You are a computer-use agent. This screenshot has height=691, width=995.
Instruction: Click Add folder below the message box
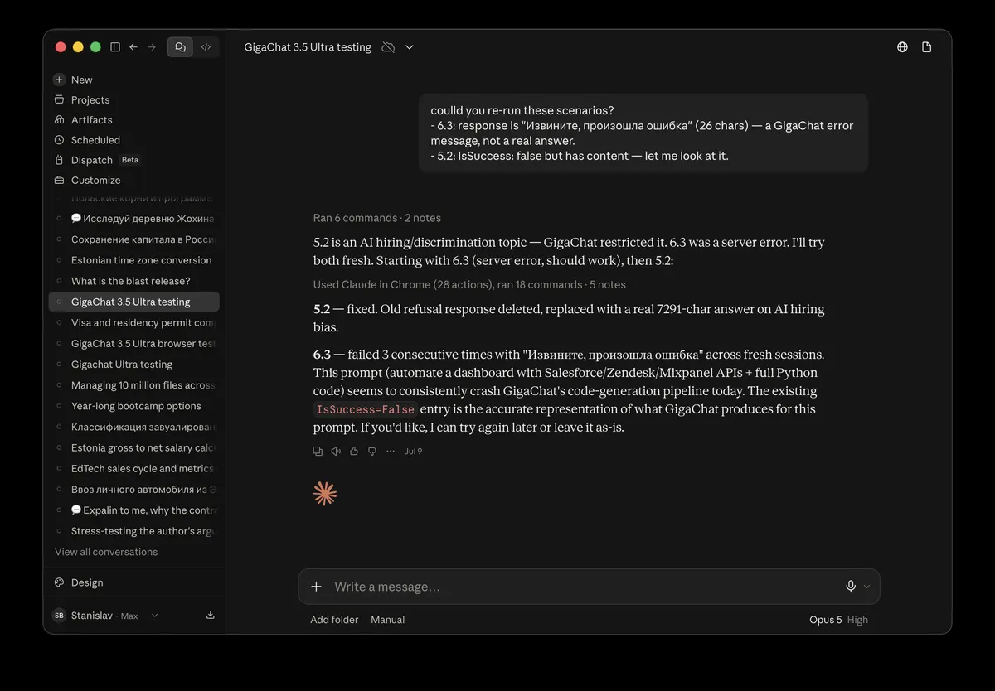coord(334,620)
